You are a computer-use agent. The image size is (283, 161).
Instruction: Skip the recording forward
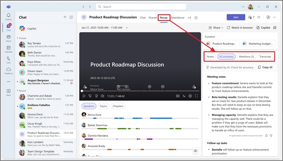[96, 96]
